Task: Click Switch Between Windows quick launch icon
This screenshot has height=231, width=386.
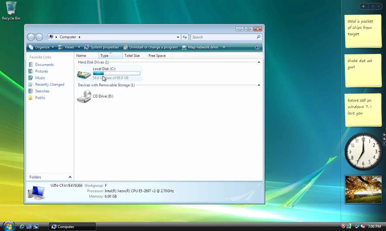Action: point(36,226)
